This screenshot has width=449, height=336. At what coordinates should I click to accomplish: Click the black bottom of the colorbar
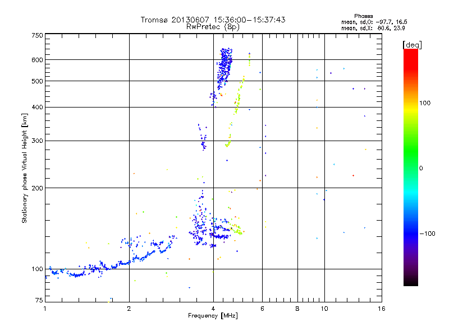(411, 282)
